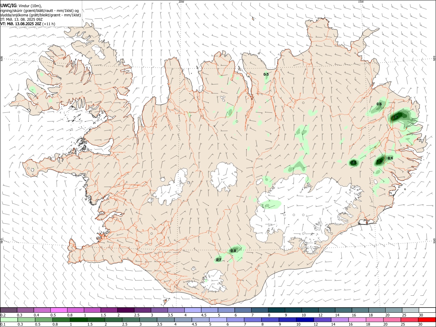The image size is (436, 327).
Task: Pick the lilac 14 swatch in the rain scale
Action: 340,320
